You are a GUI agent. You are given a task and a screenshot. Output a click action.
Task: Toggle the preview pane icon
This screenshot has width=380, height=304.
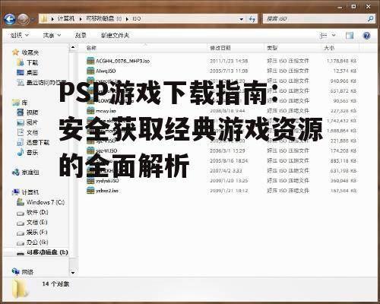(350, 36)
